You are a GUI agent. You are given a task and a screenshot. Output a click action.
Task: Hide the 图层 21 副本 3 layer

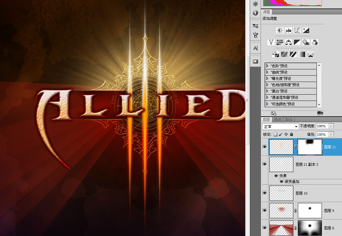pyautogui.click(x=265, y=164)
